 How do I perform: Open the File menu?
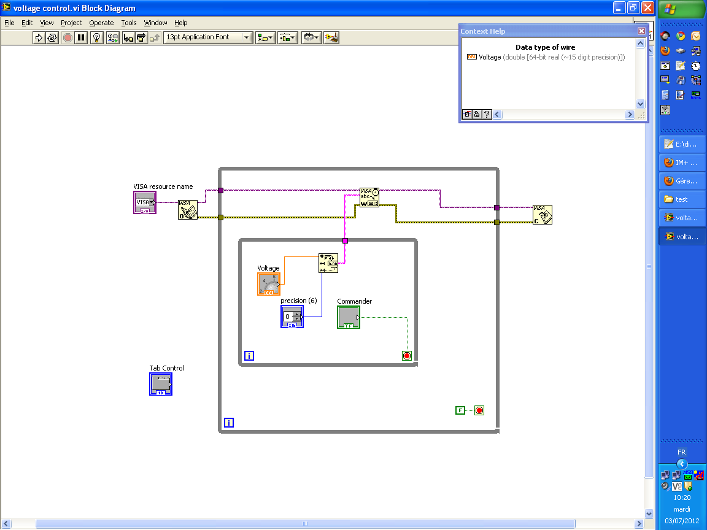coord(9,23)
